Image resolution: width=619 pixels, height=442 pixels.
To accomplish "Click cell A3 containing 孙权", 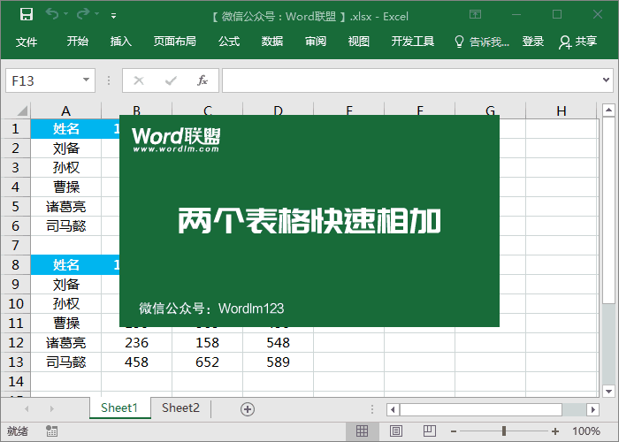I will (66, 168).
